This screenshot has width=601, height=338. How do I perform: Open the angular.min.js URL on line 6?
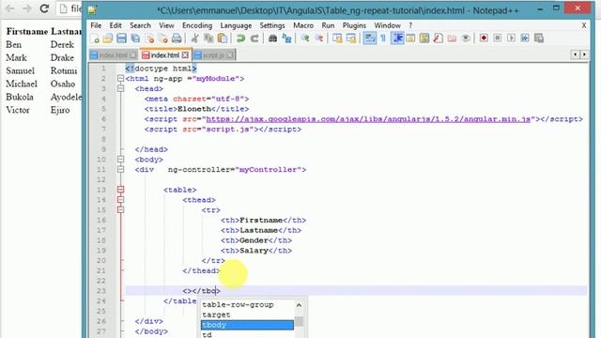(x=368, y=119)
